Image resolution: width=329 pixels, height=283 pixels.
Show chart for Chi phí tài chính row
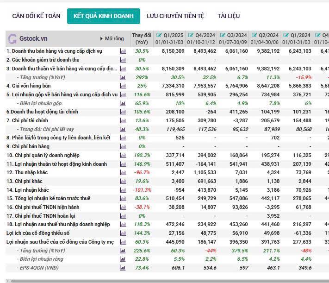pos(123,120)
